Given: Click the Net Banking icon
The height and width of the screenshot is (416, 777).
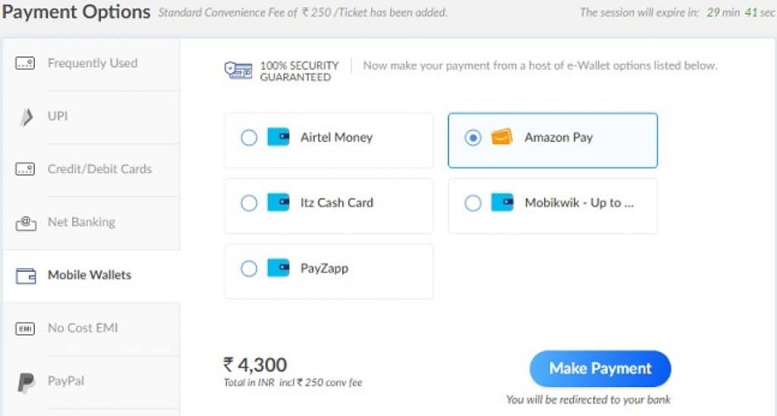Looking at the screenshot, I should click(x=26, y=223).
